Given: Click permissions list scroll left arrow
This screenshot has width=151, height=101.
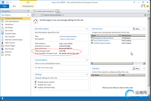Looking at the screenshot, I should click(91, 63).
